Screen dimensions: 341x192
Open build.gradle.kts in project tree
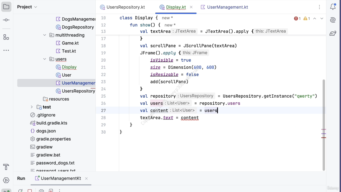point(52,123)
